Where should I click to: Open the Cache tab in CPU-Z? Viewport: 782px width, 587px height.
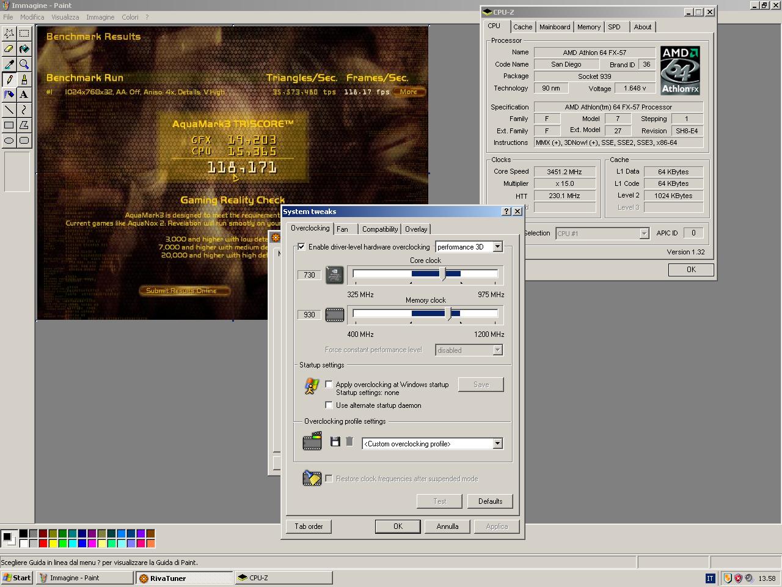tap(522, 27)
